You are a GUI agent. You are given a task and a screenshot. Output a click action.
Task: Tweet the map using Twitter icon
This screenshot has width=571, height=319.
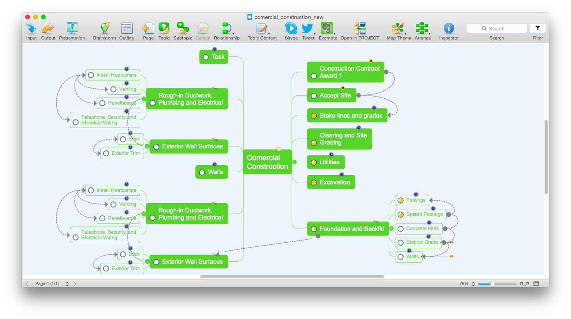point(307,28)
